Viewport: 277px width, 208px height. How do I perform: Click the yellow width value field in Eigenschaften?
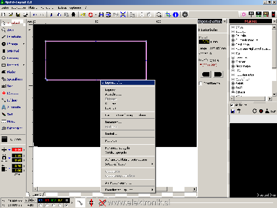pyautogui.click(x=204, y=42)
